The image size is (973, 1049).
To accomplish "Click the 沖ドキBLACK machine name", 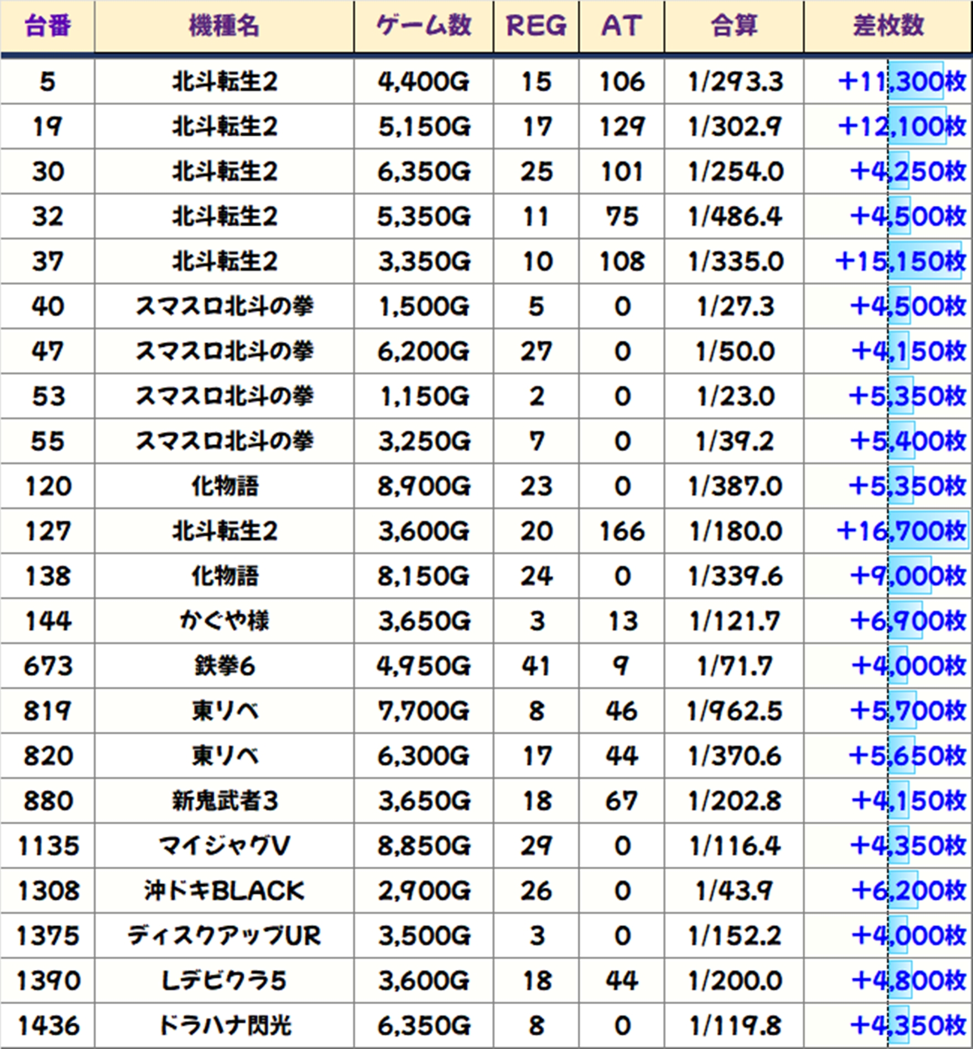I will point(224,891).
